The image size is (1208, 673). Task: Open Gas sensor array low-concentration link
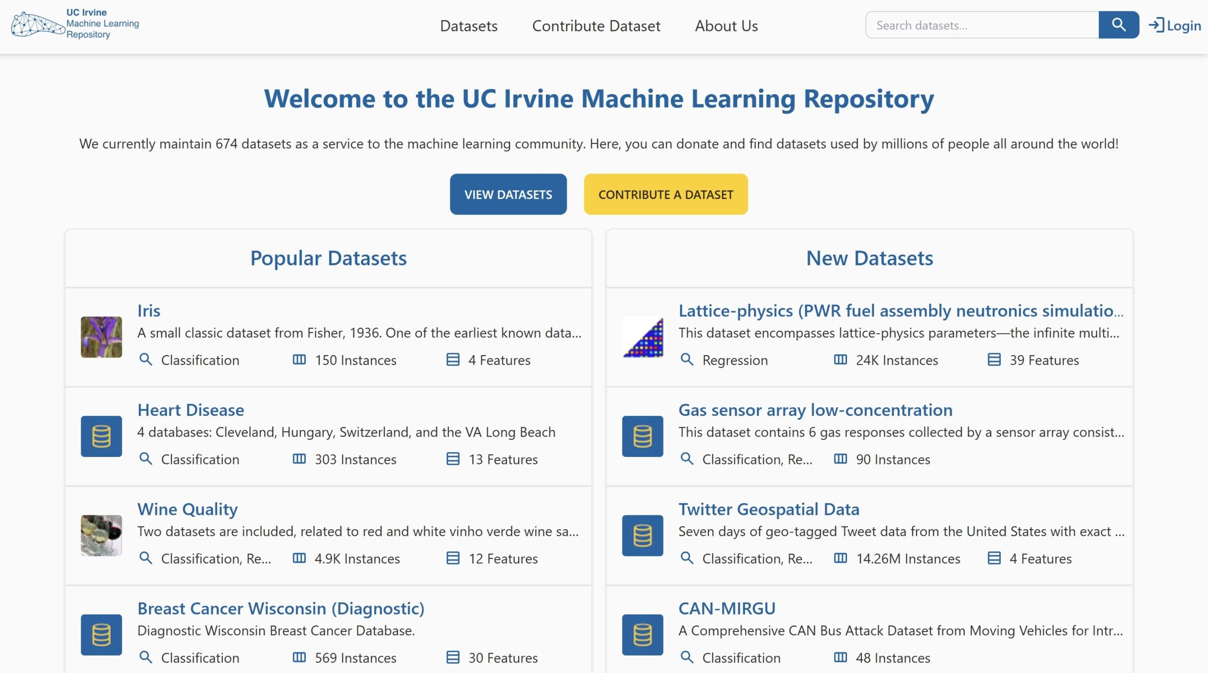pyautogui.click(x=815, y=410)
